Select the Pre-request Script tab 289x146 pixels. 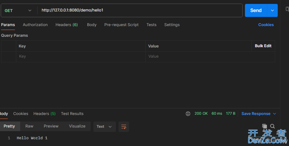[121, 25]
